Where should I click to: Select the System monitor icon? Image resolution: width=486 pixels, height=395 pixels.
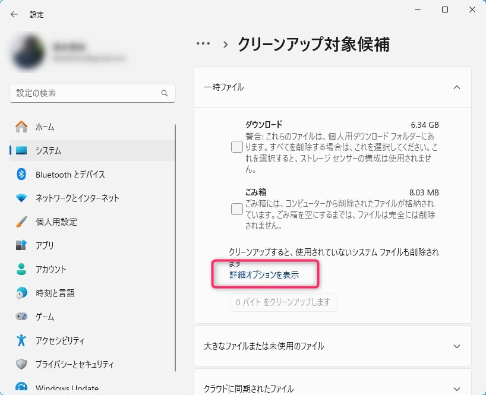point(21,151)
